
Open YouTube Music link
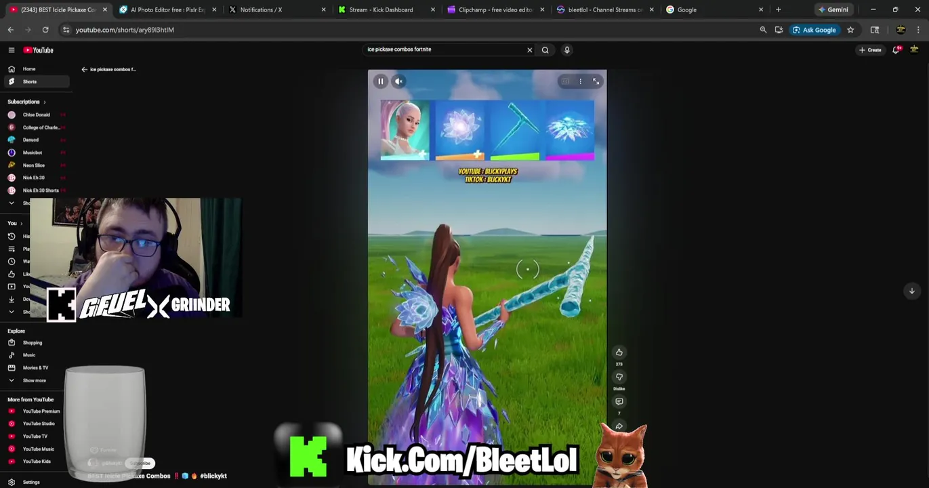point(35,449)
